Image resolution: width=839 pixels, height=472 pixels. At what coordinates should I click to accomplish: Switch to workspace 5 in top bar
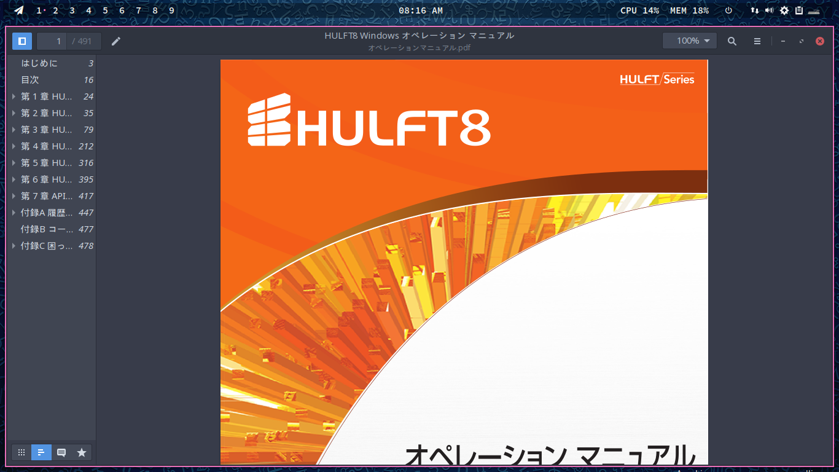click(105, 10)
